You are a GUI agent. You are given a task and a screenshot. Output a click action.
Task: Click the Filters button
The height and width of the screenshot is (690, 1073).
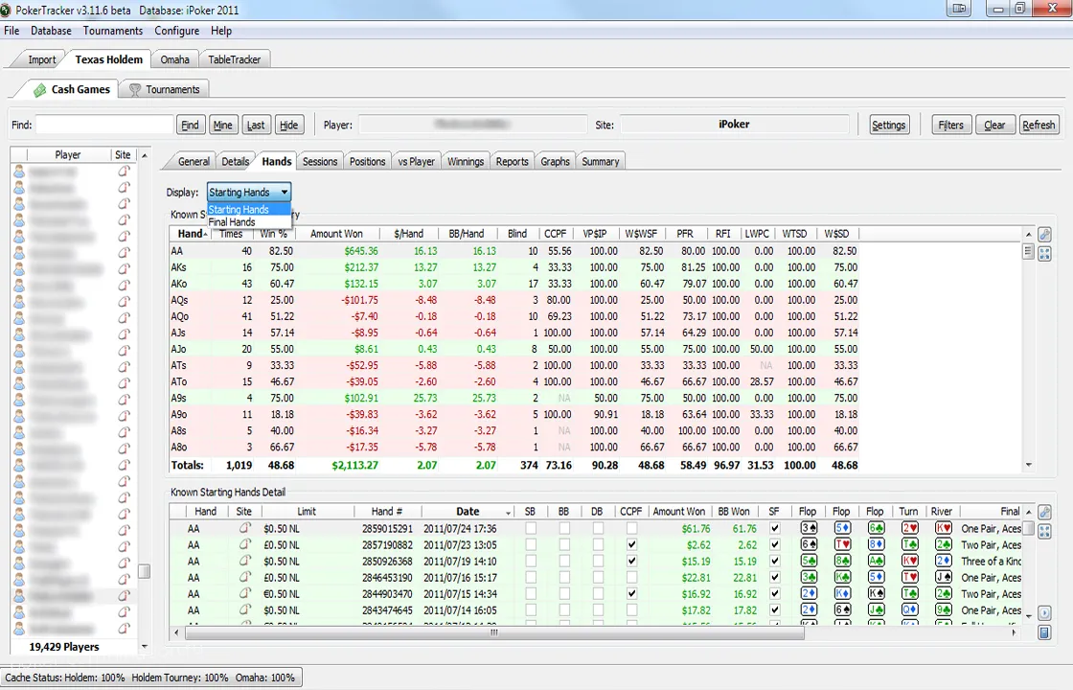click(950, 125)
